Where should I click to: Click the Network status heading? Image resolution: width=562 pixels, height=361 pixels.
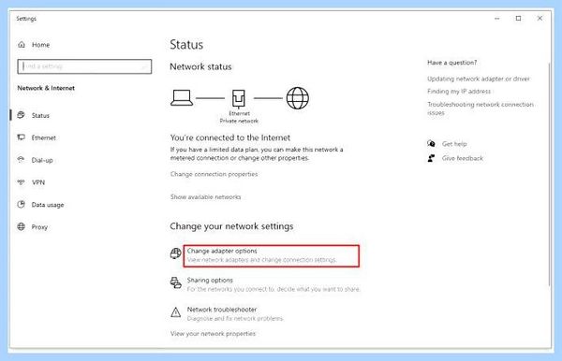[x=200, y=66]
